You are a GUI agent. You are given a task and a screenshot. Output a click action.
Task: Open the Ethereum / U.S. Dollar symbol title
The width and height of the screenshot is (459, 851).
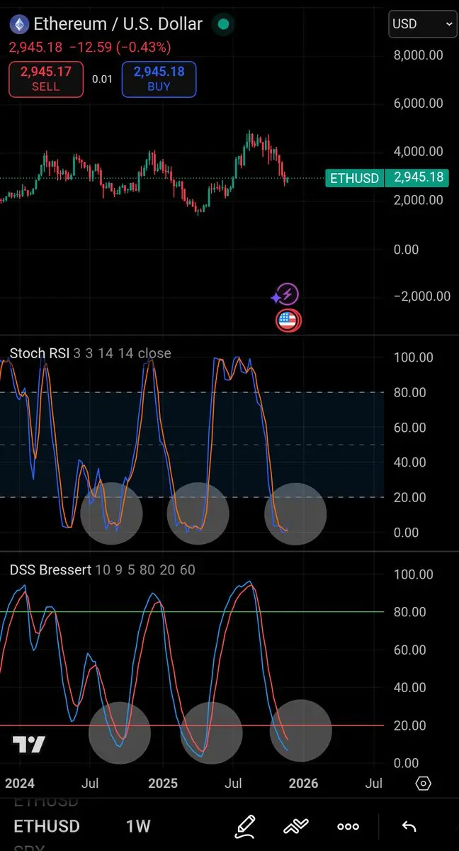(118, 24)
